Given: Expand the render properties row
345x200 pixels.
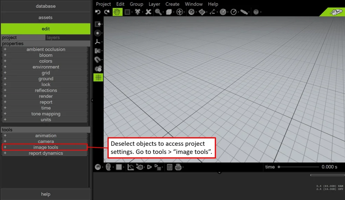Looking at the screenshot, I should pyautogui.click(x=44, y=96).
